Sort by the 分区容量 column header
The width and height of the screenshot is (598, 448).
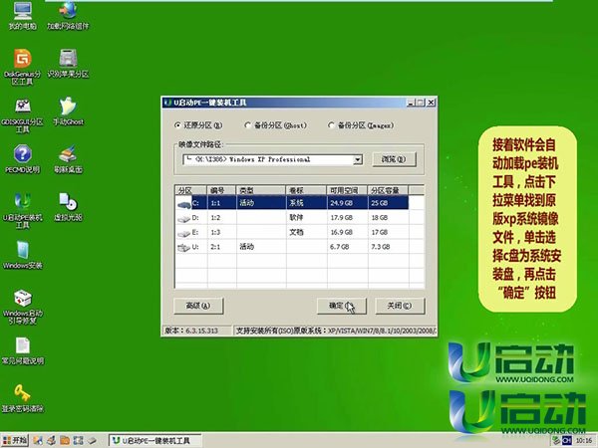[388, 190]
